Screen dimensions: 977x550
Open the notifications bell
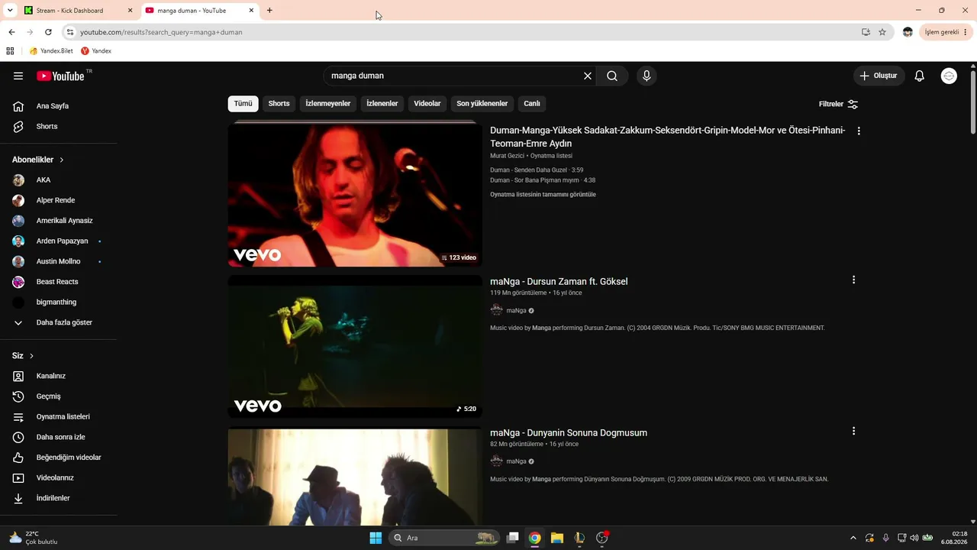[920, 76]
